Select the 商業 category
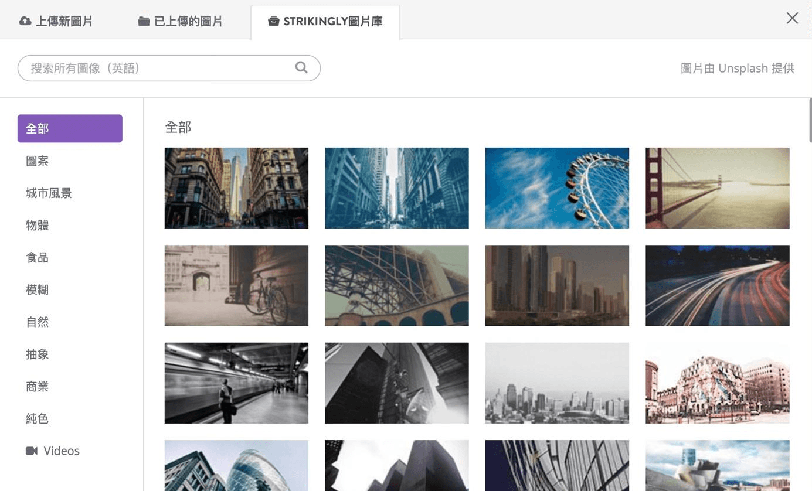The image size is (812, 491). [38, 386]
